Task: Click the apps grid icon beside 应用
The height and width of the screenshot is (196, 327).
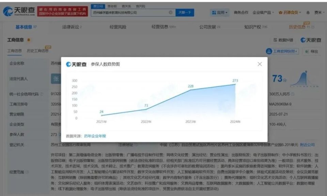Action: click(214, 12)
